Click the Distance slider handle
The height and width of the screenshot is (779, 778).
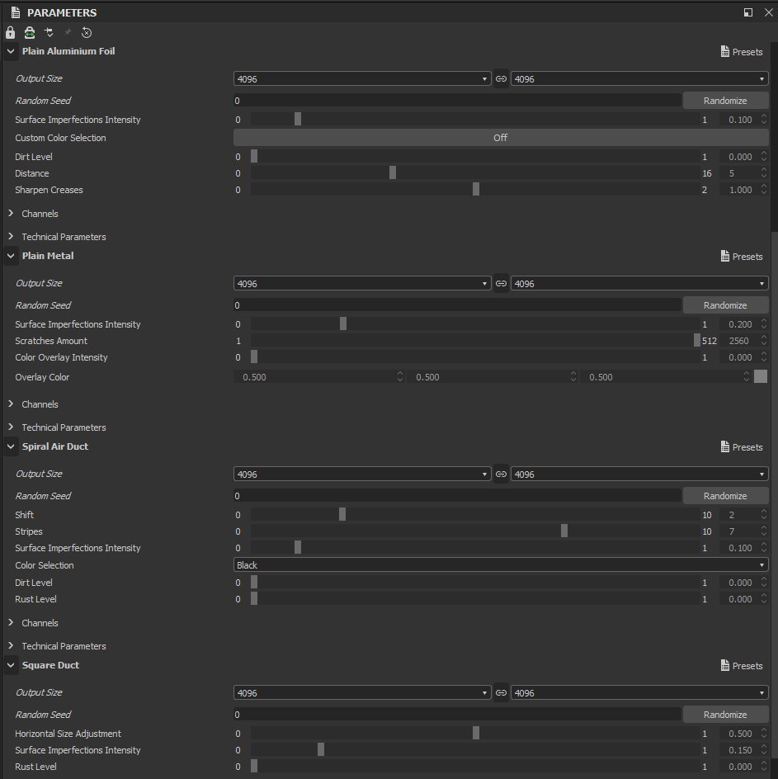(x=393, y=173)
